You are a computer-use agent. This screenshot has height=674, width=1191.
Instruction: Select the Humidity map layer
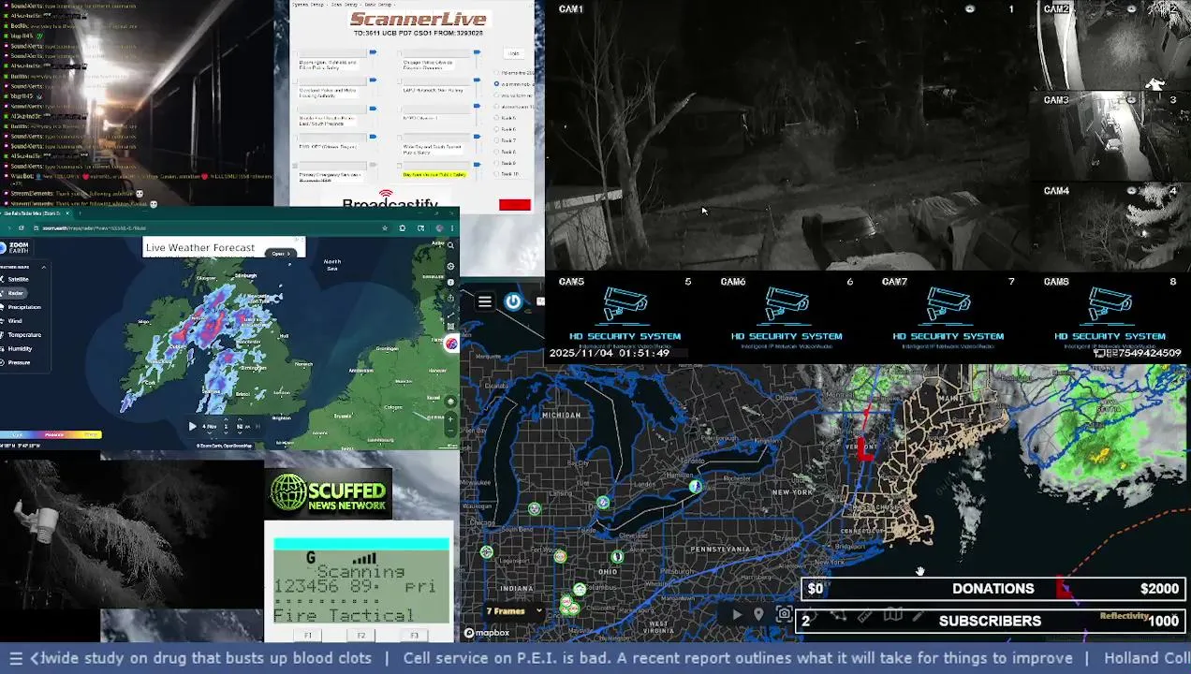(x=17, y=349)
